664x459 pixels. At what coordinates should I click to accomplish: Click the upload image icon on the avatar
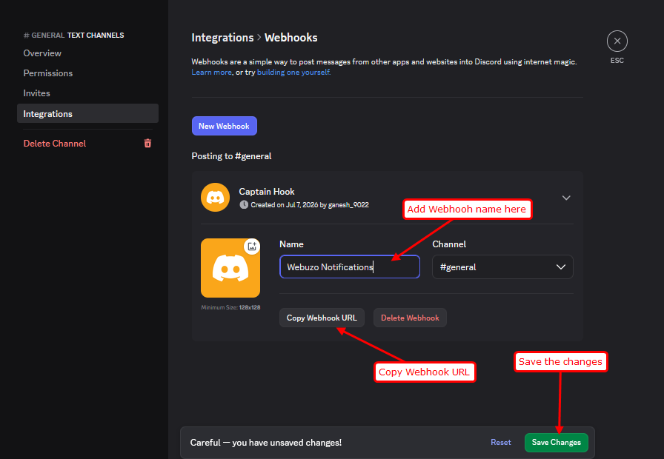tap(252, 247)
